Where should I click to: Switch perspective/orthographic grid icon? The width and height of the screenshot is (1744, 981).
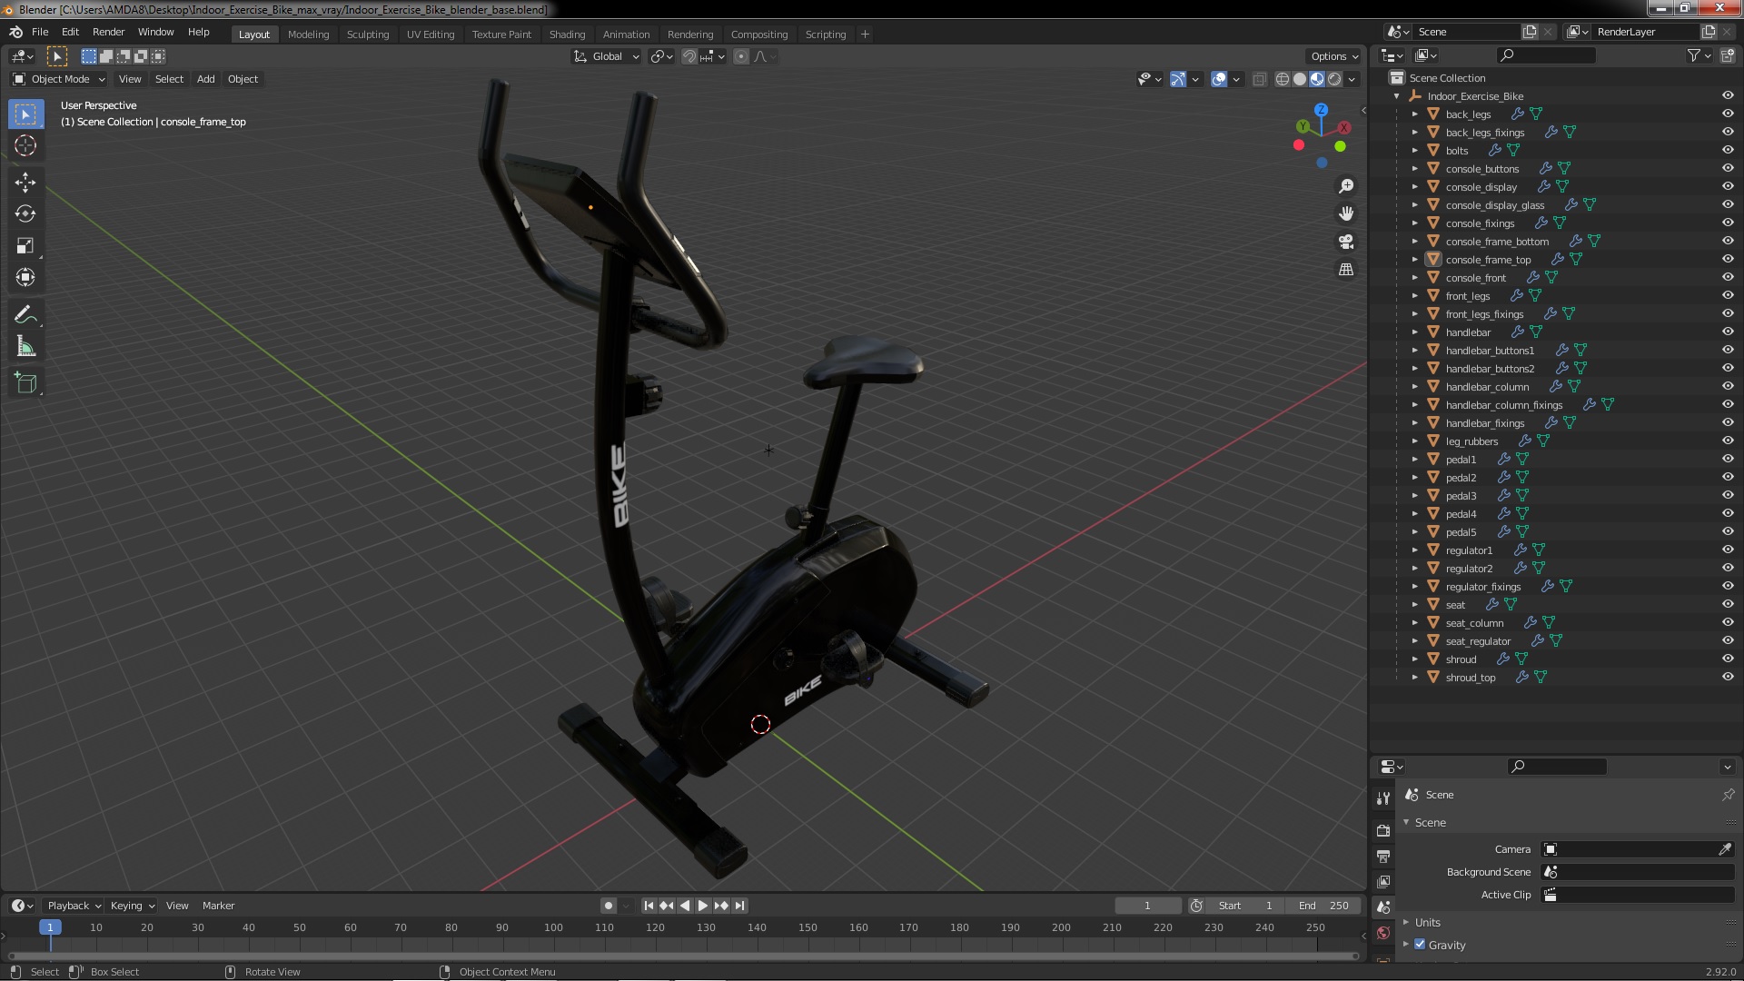[1346, 270]
